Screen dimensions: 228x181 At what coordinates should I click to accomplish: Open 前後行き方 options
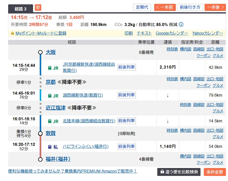[190, 7]
